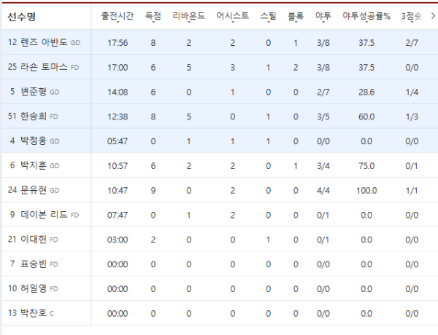Click 데이본 리드 player name
Screen dimensions: 438x335
(44, 215)
